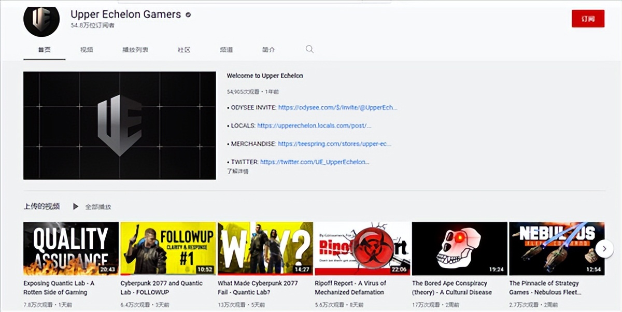Click the 12:54 duration badge

pyautogui.click(x=593, y=270)
